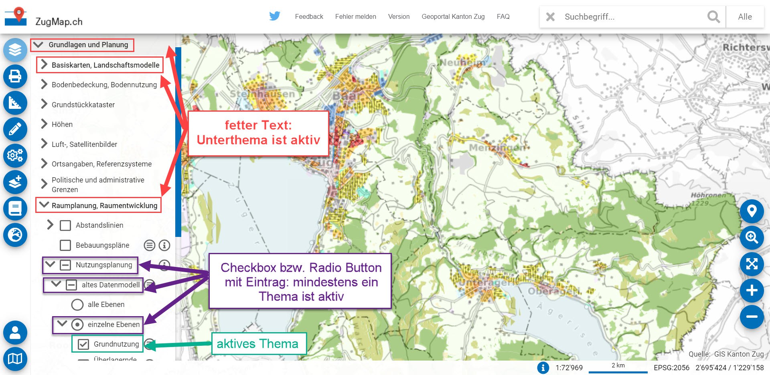770x375 pixels.
Task: Click the Twitter bird icon
Action: click(275, 16)
